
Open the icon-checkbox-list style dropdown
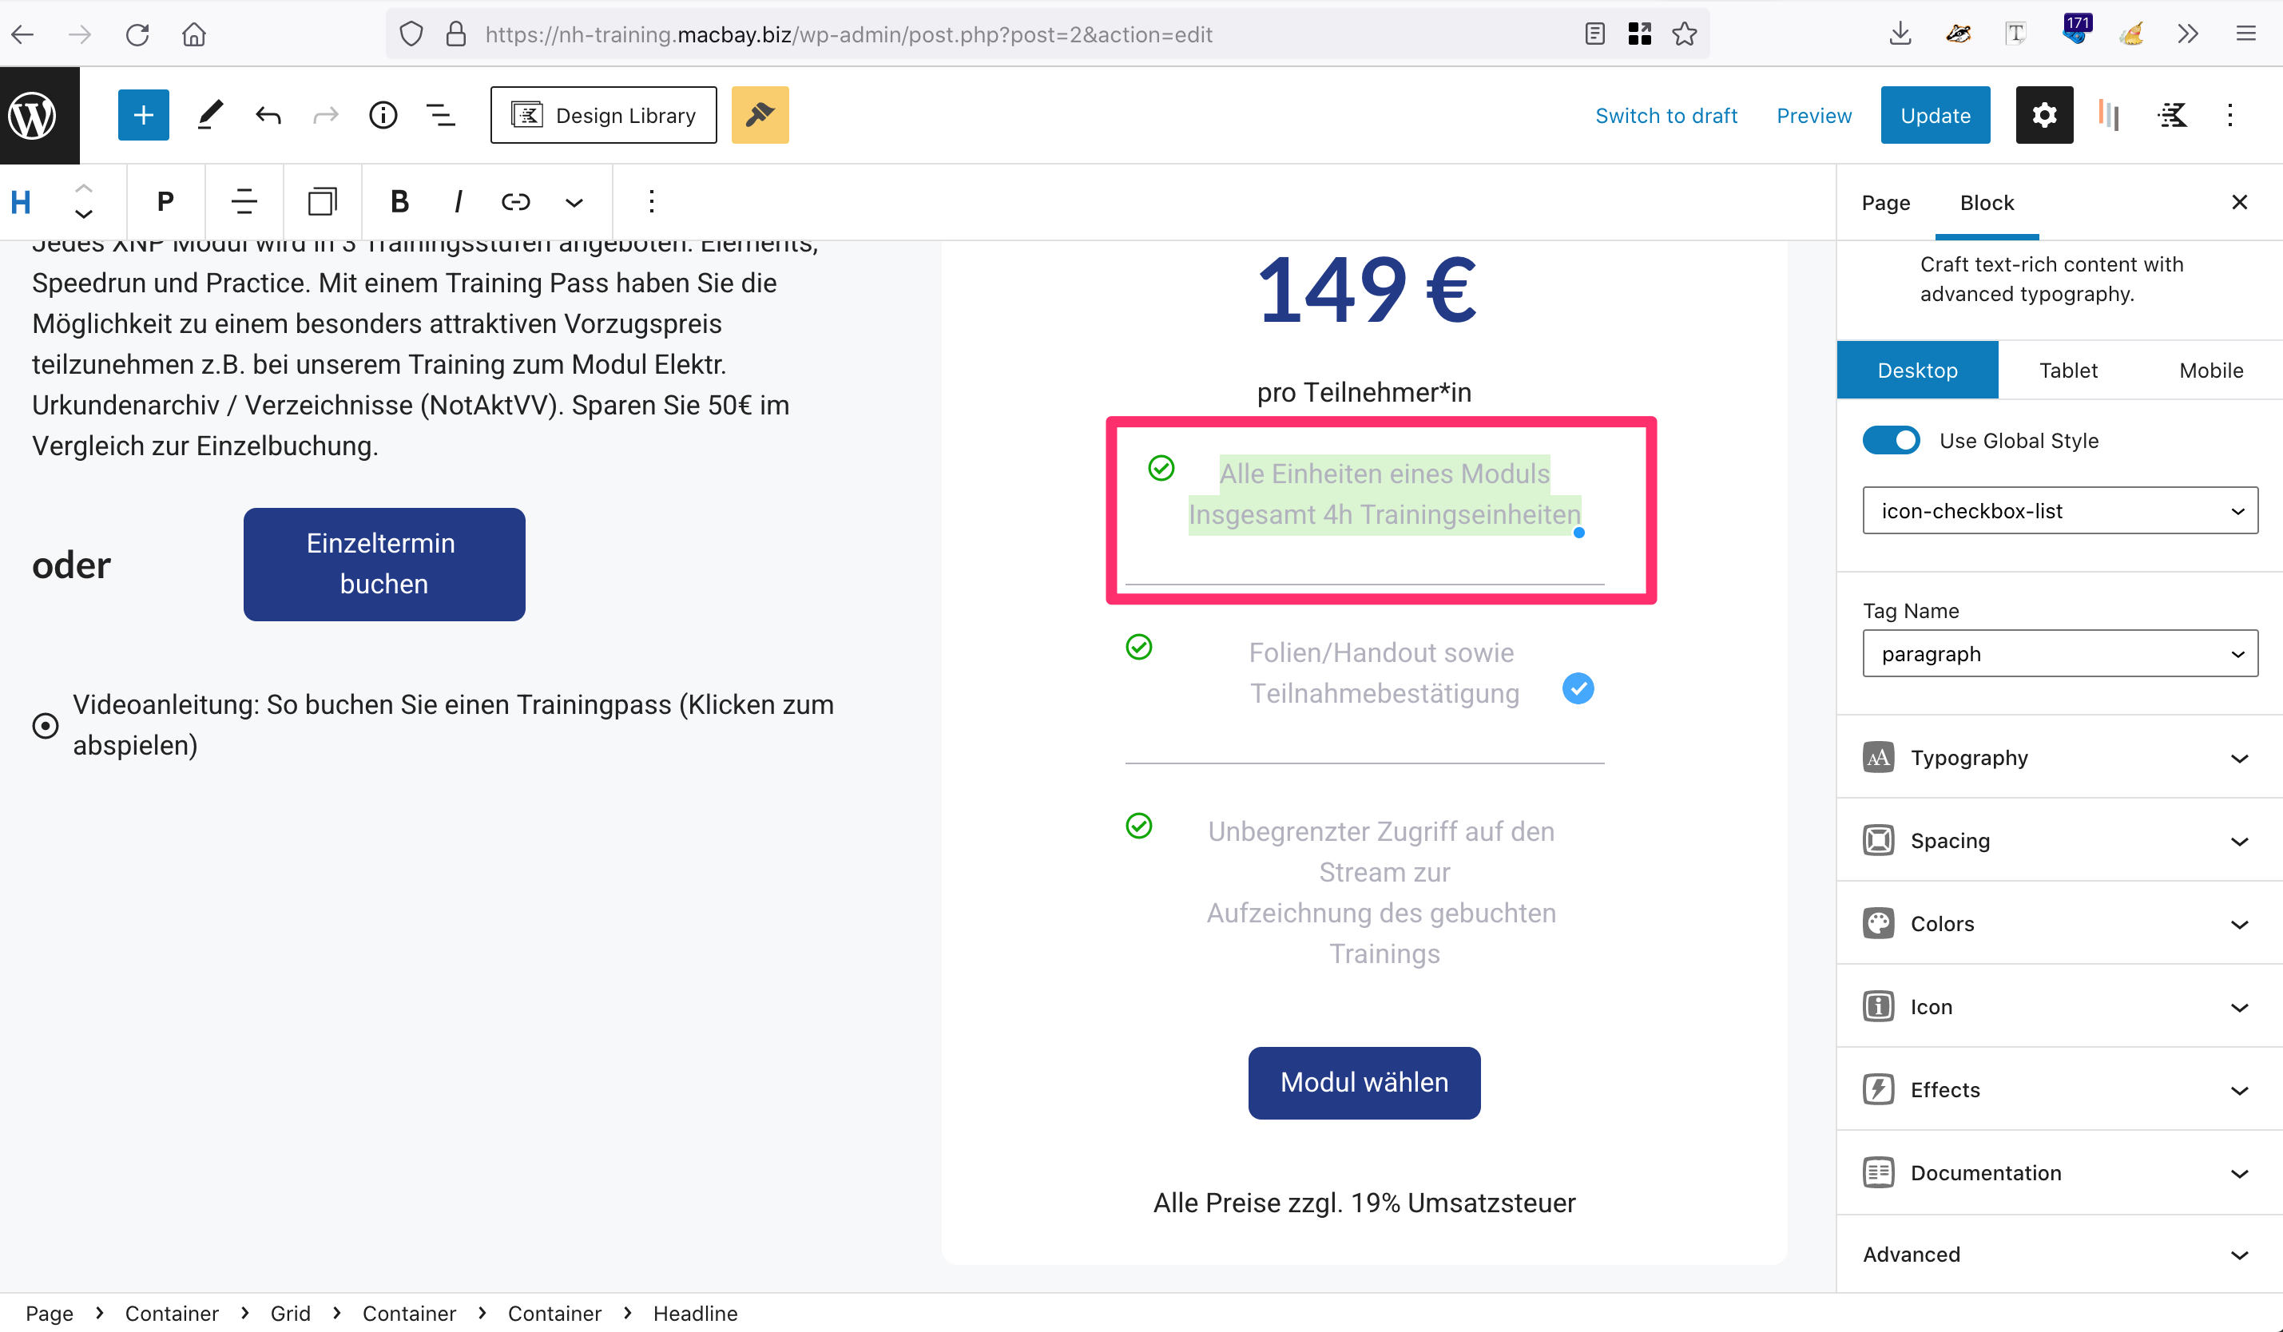2060,511
